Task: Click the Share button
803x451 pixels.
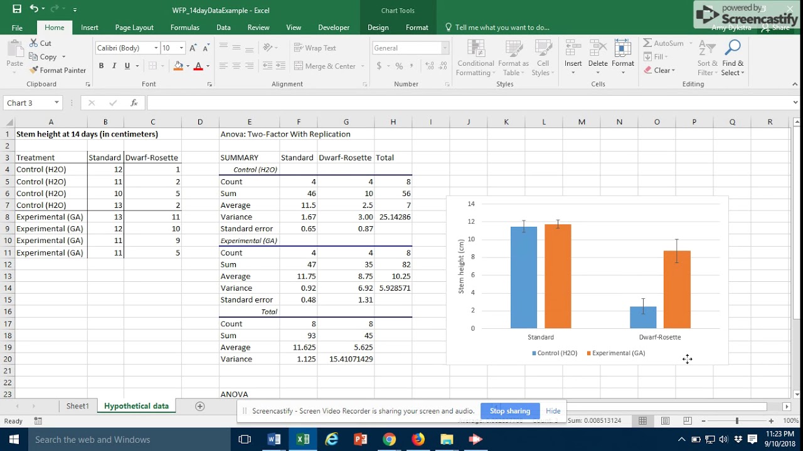Action: tap(776, 28)
